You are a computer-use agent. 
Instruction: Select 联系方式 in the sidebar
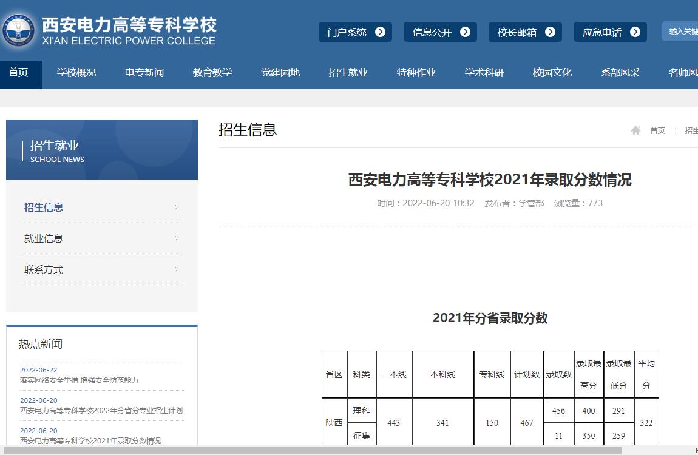[x=44, y=269]
